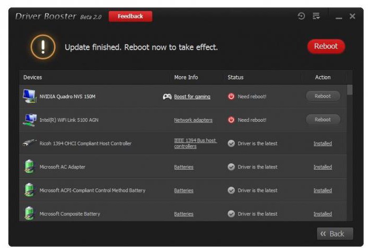Image resolution: width=368 pixels, height=251 pixels.
Task: Click the checkmark icon in ACPI-Compliant Battery row
Action: [231, 190]
